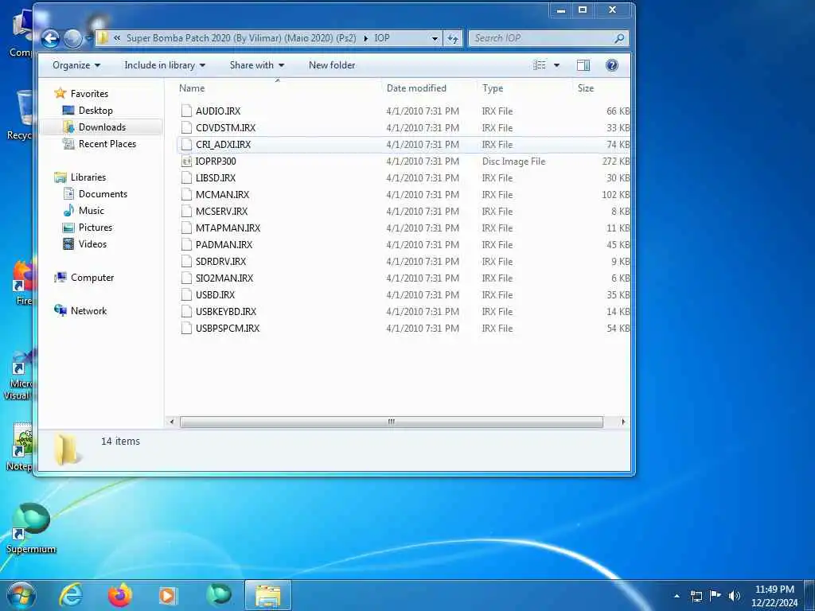Sort by the Size column header

click(586, 88)
